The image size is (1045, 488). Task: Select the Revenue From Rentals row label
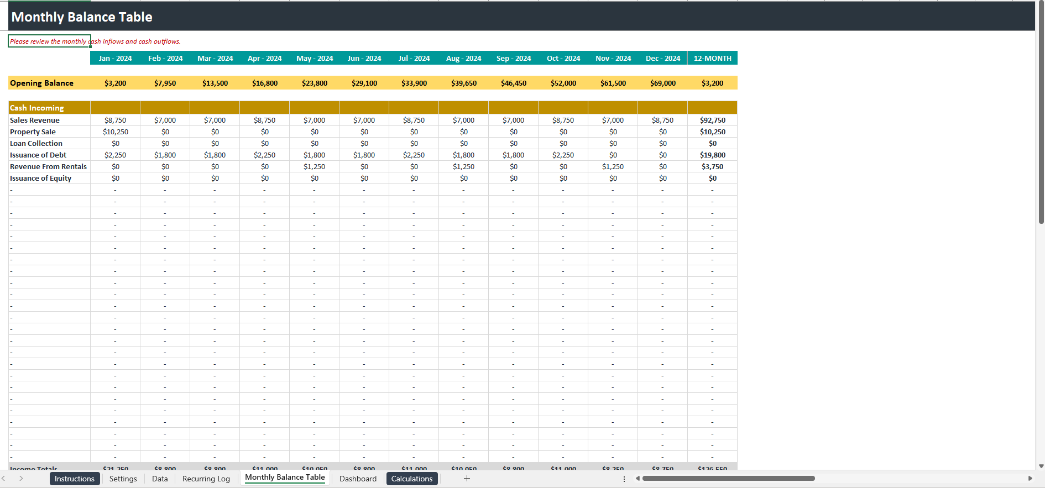[x=48, y=166]
